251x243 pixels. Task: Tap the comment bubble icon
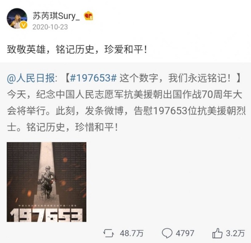coord(167,233)
